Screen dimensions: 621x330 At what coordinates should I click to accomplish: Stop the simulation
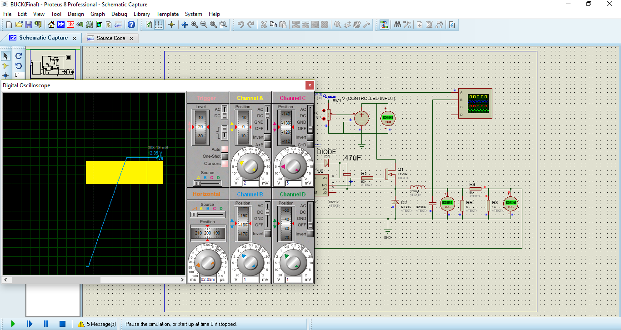point(63,324)
